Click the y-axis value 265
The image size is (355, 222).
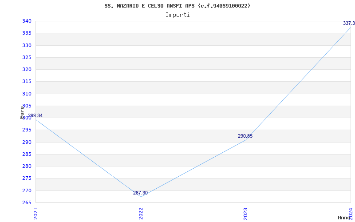point(26,203)
